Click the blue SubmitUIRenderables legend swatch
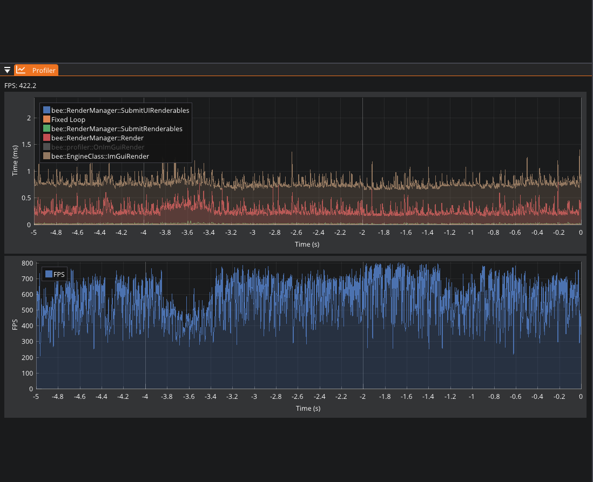593x482 pixels. [x=46, y=110]
